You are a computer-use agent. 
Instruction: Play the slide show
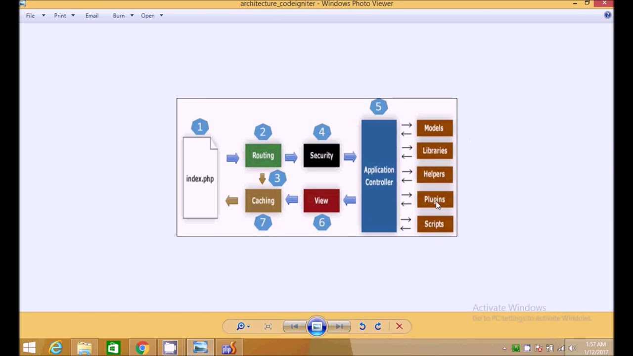coord(317,326)
